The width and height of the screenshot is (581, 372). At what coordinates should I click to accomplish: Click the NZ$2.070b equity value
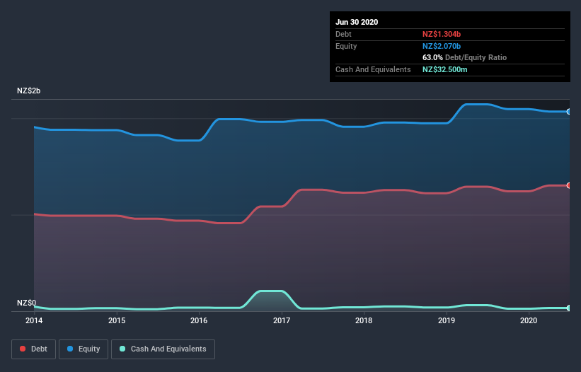point(442,46)
